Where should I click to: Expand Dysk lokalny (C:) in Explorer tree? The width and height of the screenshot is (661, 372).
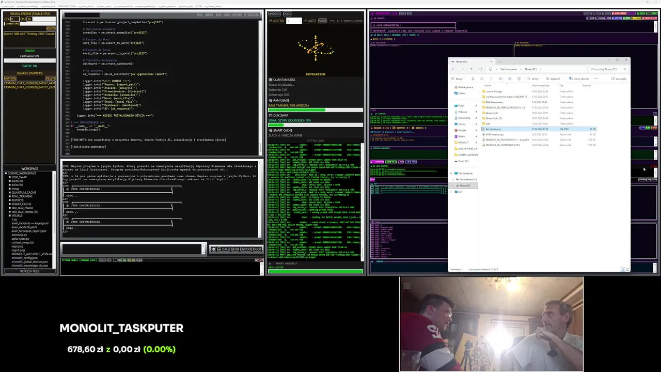pos(452,179)
